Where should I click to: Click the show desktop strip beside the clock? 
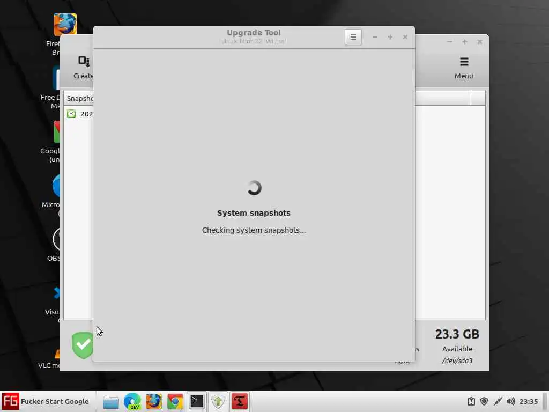click(x=545, y=401)
